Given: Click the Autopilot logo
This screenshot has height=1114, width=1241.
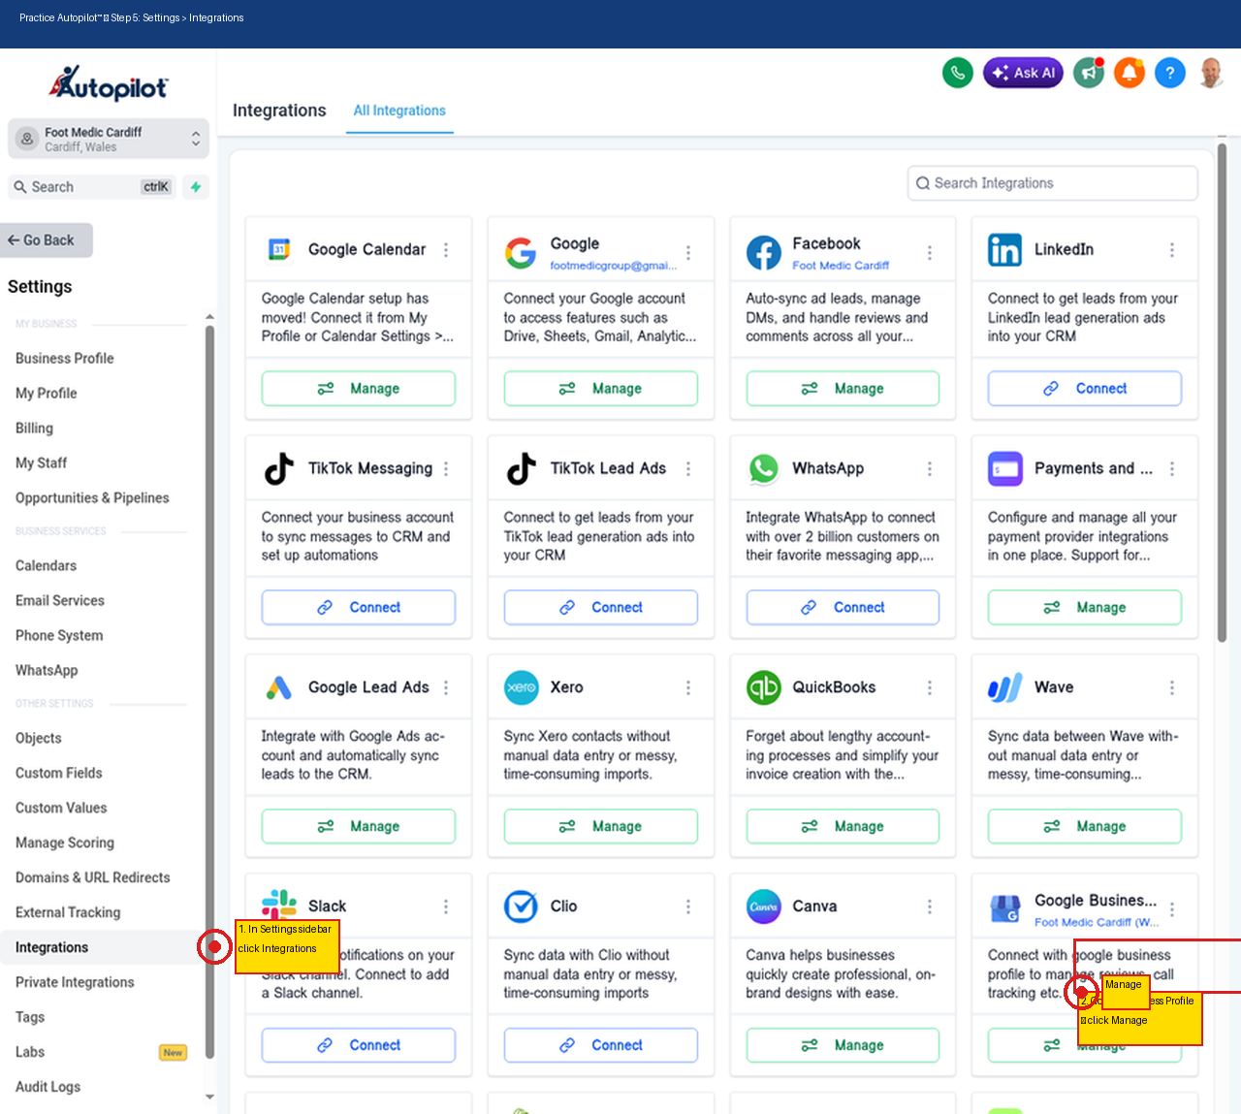Looking at the screenshot, I should click(x=109, y=84).
